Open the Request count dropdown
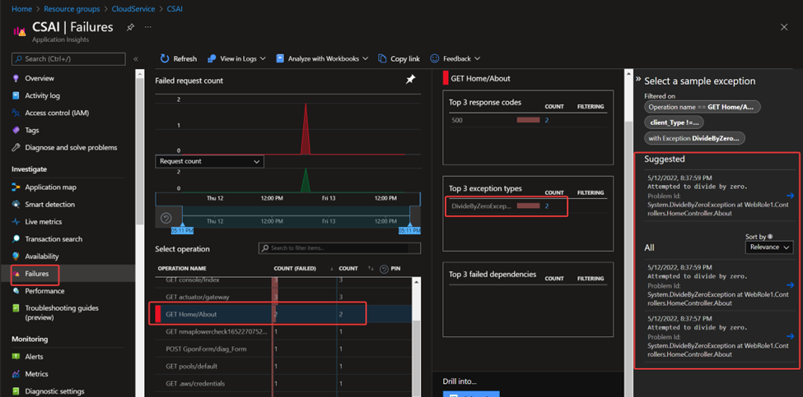803x397 pixels. click(209, 161)
